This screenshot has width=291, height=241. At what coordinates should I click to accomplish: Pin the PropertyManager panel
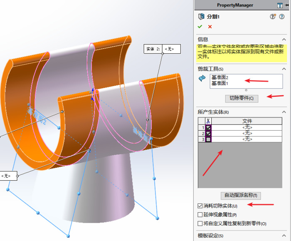[287, 5]
